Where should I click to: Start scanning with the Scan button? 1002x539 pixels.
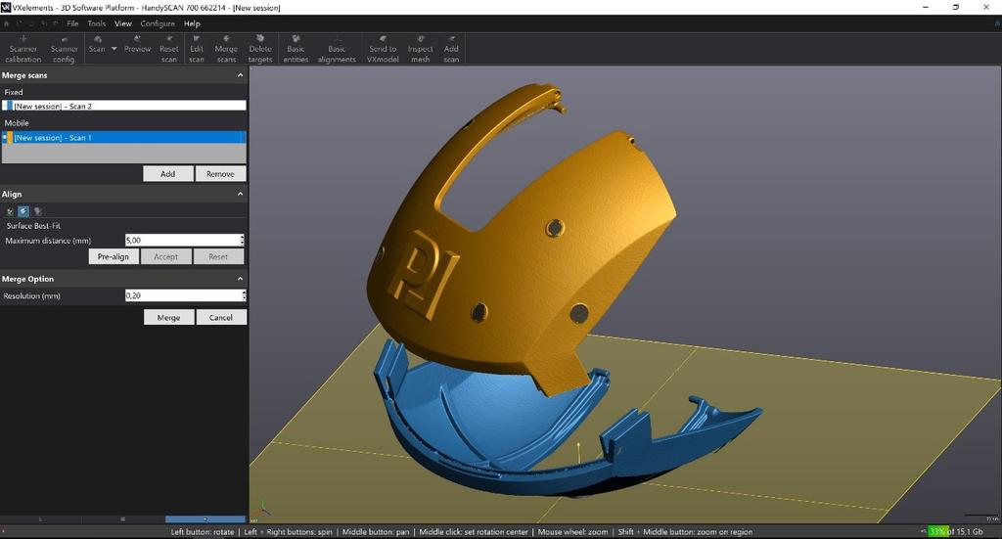click(97, 45)
